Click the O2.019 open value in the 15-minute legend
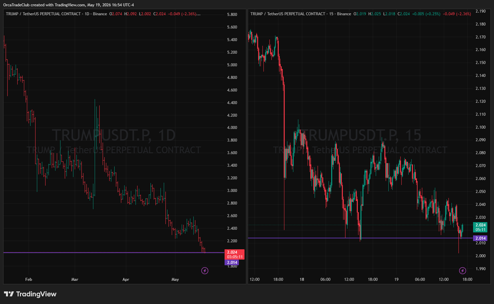The image size is (494, 304). pos(361,14)
